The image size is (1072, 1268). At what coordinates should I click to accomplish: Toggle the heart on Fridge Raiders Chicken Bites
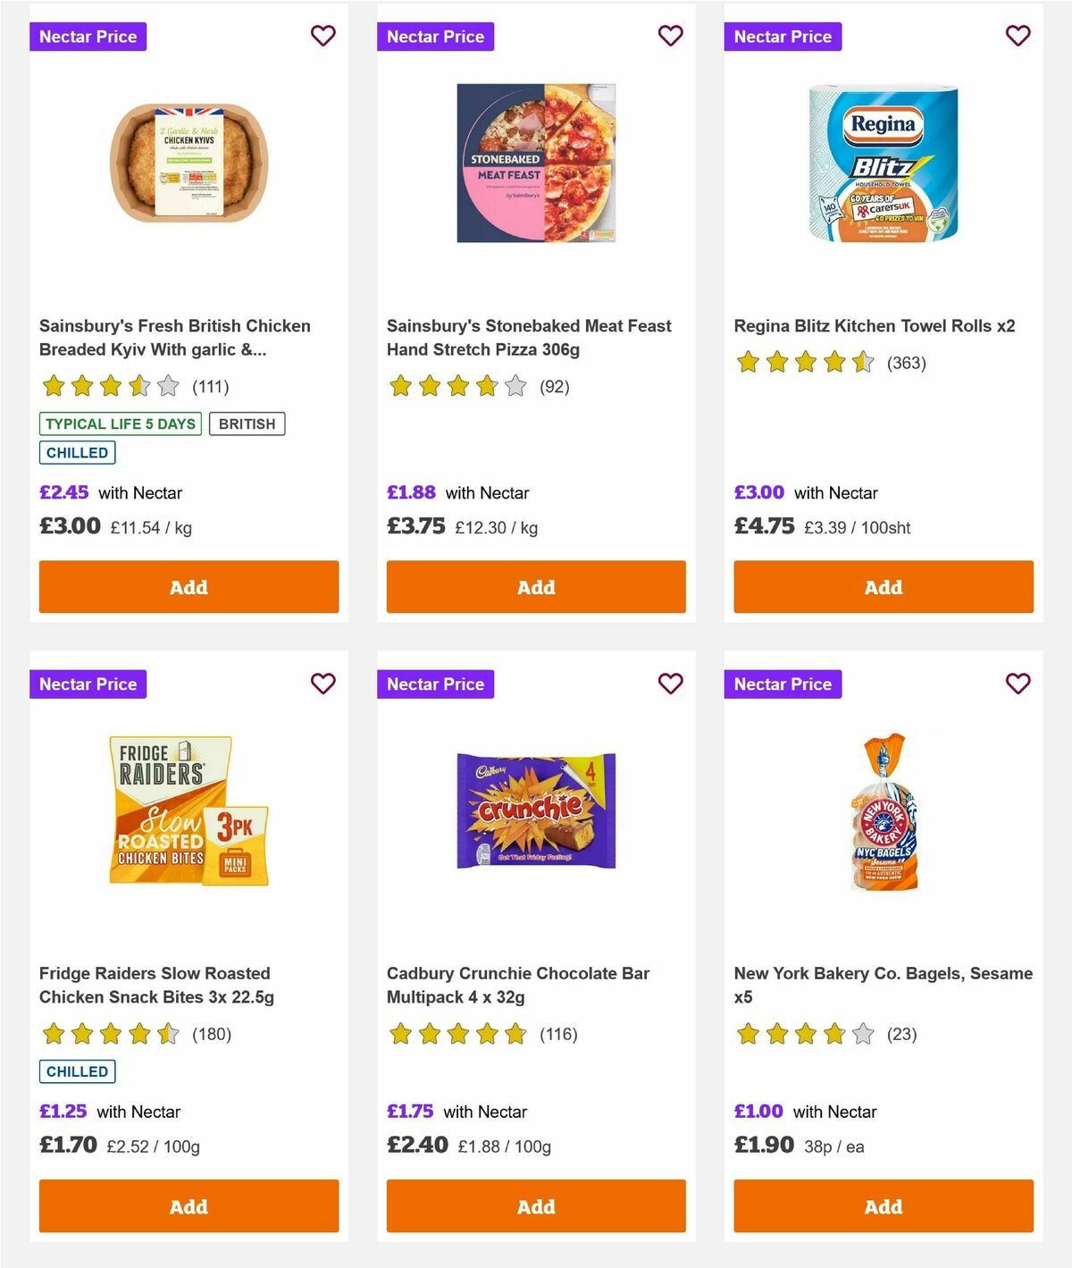pos(322,683)
